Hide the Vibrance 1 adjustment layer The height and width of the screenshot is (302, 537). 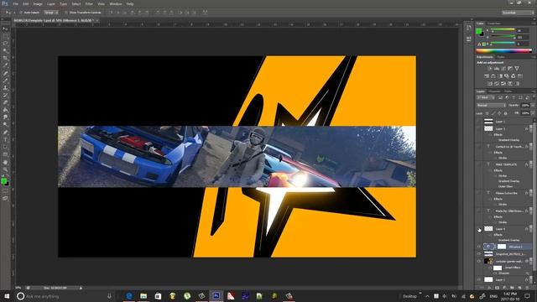click(479, 247)
